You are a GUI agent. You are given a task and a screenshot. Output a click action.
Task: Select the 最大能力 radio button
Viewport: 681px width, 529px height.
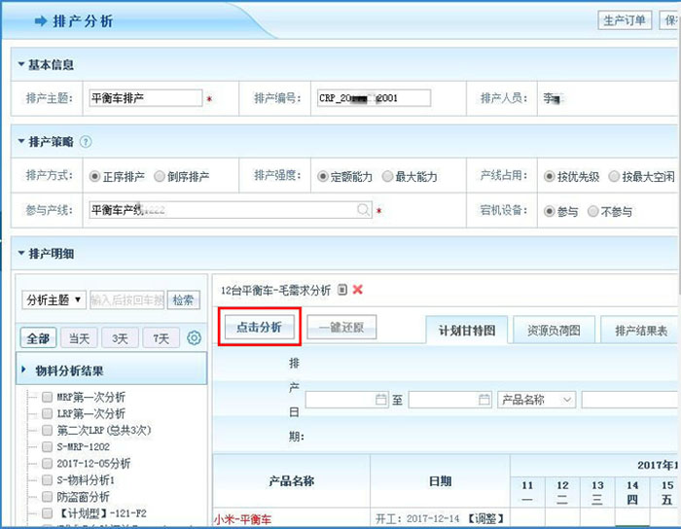(x=387, y=177)
